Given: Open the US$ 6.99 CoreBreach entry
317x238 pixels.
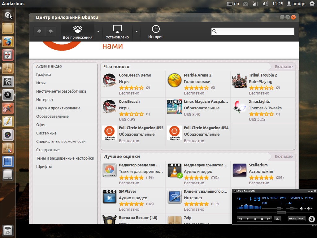Looking at the screenshot, I should [133, 111].
